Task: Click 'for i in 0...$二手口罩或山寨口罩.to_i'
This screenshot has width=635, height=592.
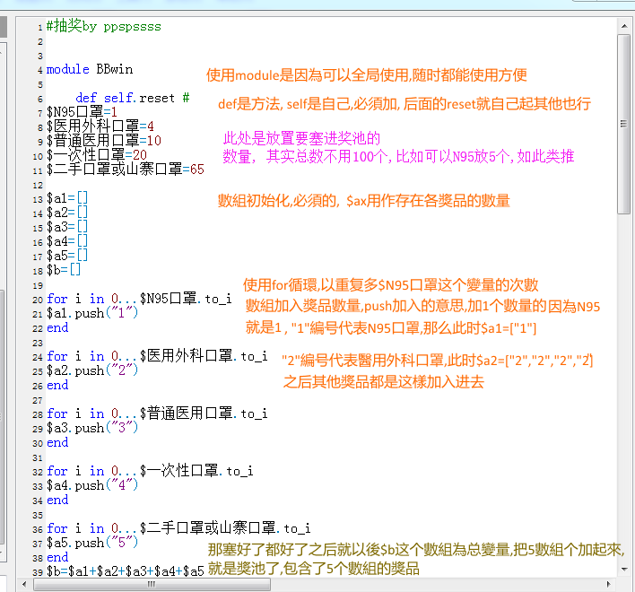Action: coord(178,529)
